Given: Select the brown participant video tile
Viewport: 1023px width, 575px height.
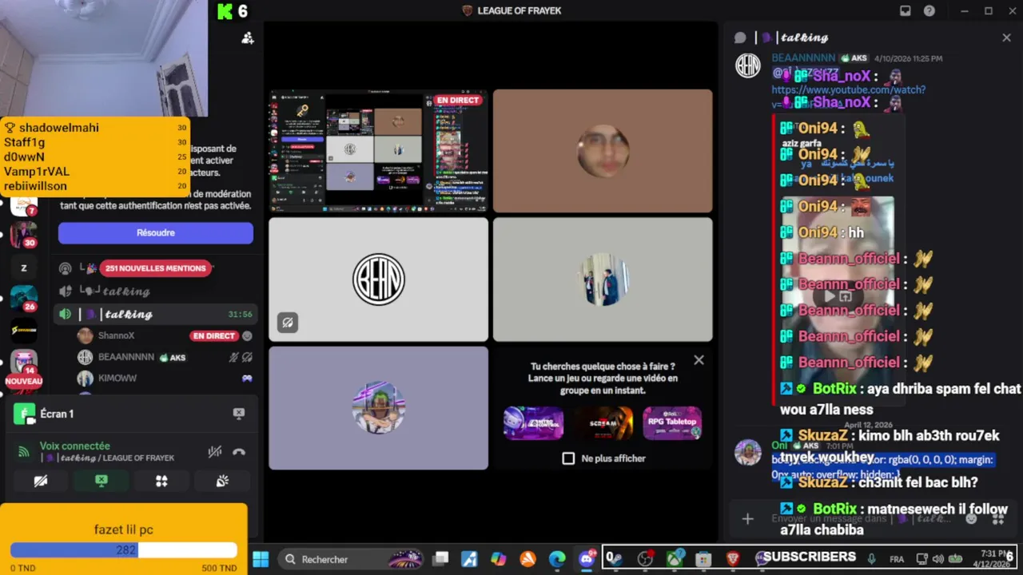Looking at the screenshot, I should pos(603,151).
